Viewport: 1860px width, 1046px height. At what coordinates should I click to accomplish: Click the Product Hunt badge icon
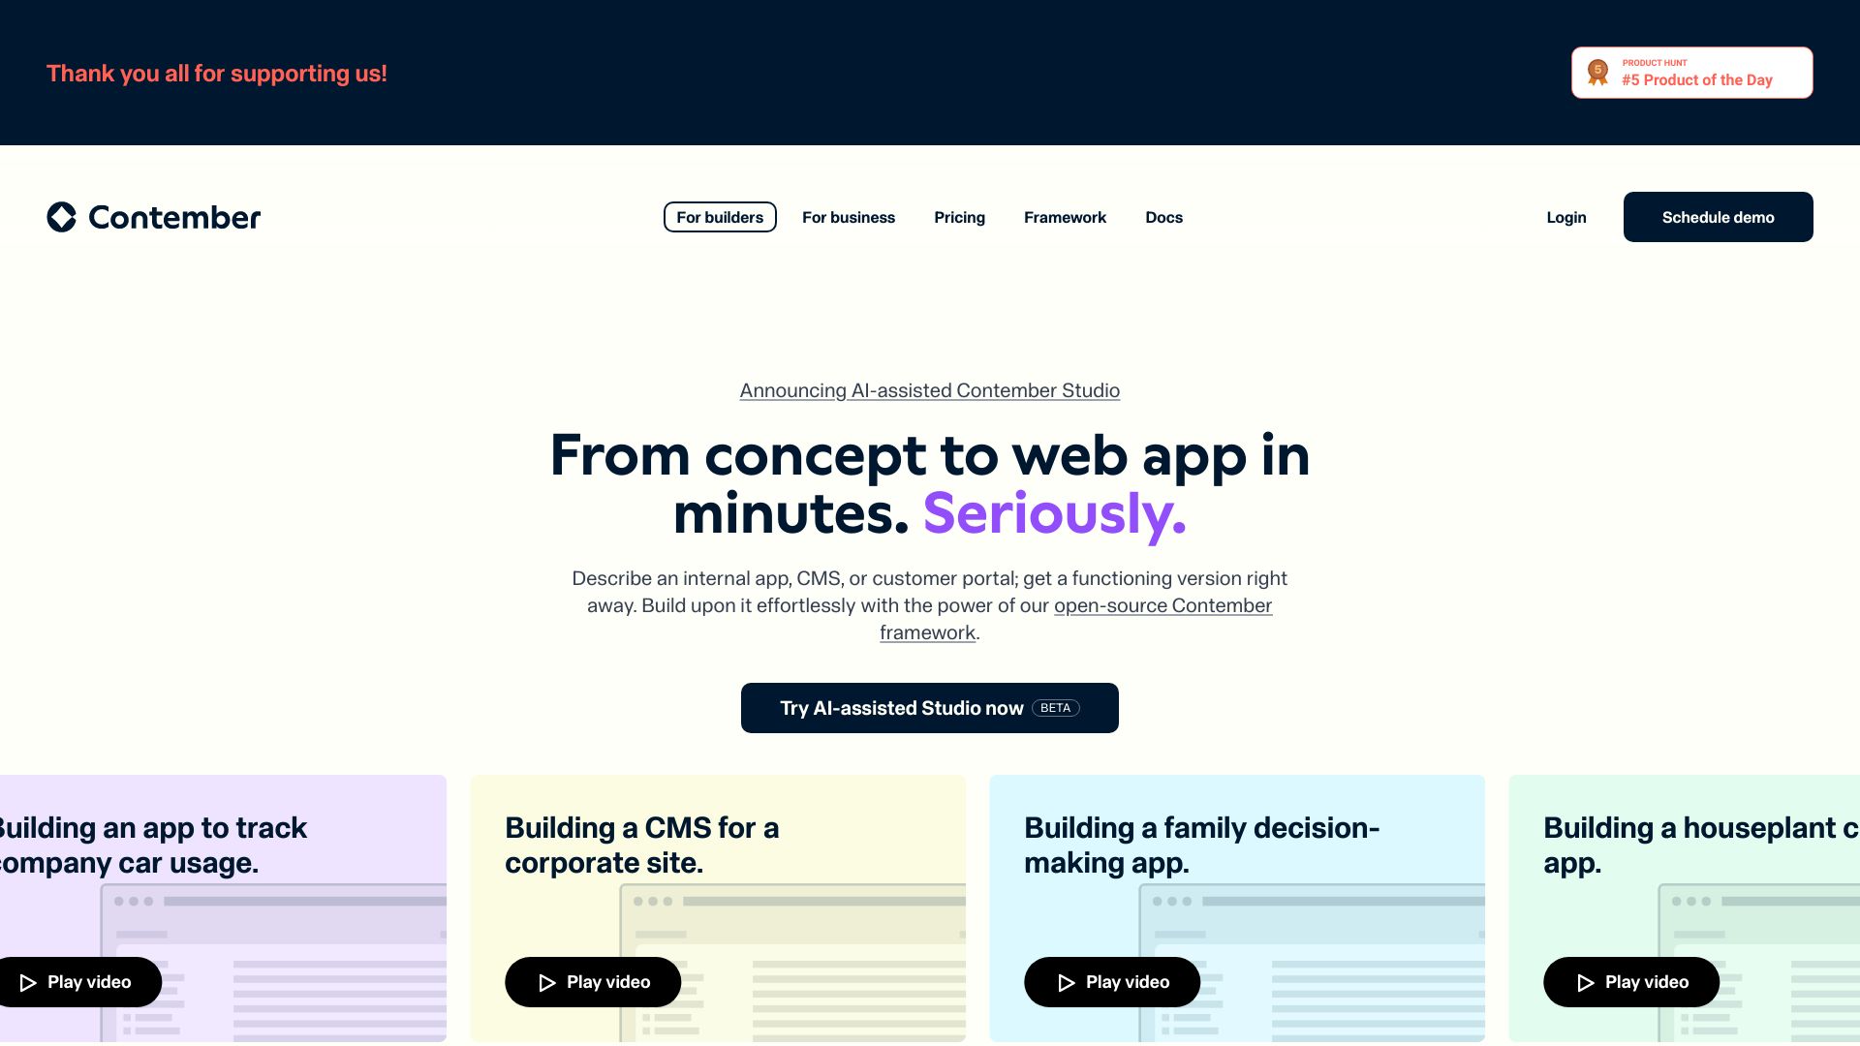(x=1598, y=73)
